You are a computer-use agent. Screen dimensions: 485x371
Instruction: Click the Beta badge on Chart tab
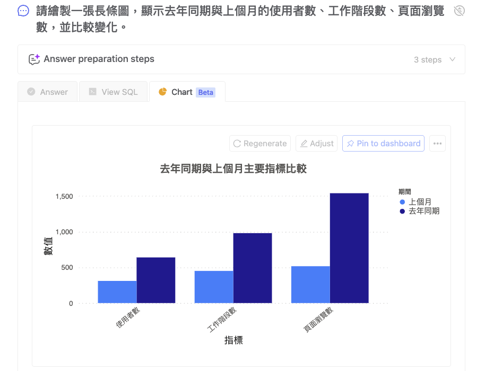pos(205,92)
